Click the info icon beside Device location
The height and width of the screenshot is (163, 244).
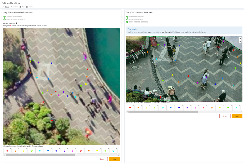coord(17,23)
